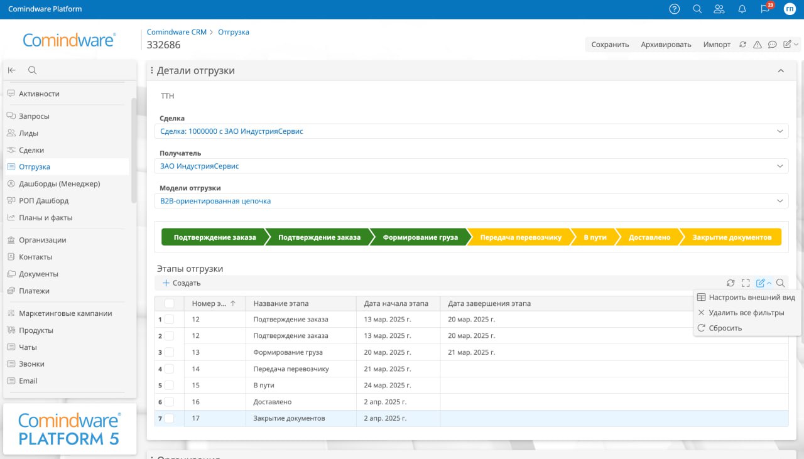
Task: Click the Закрытие документов stage in progress bar
Action: click(732, 237)
